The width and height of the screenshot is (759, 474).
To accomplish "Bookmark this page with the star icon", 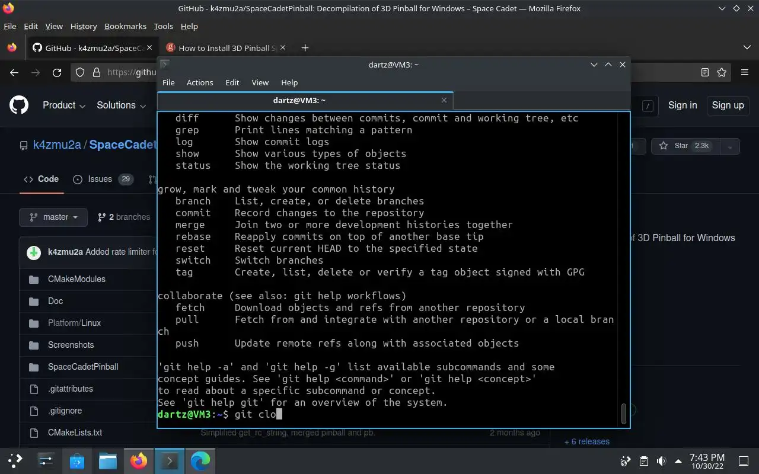I will click(722, 72).
